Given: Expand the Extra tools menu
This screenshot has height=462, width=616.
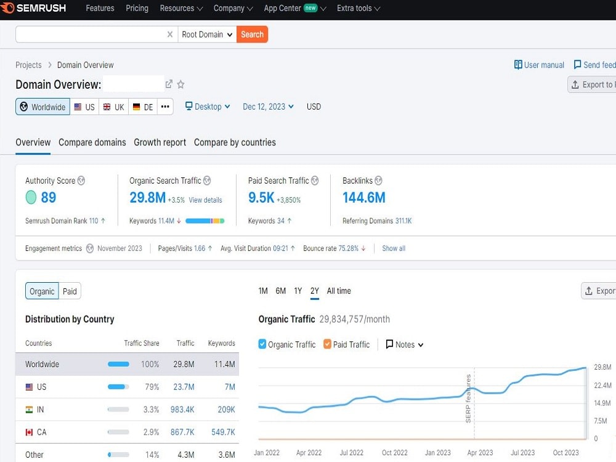Looking at the screenshot, I should 359,8.
